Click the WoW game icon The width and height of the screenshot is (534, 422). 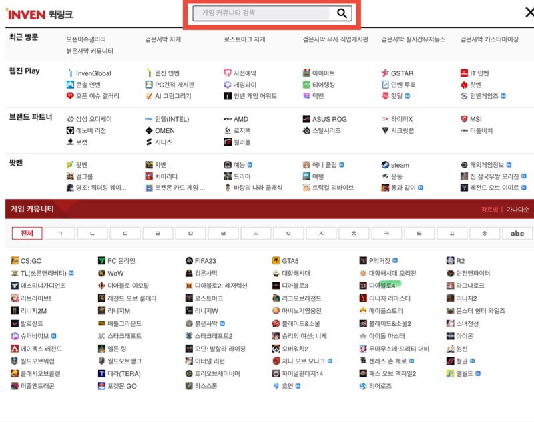pos(101,273)
